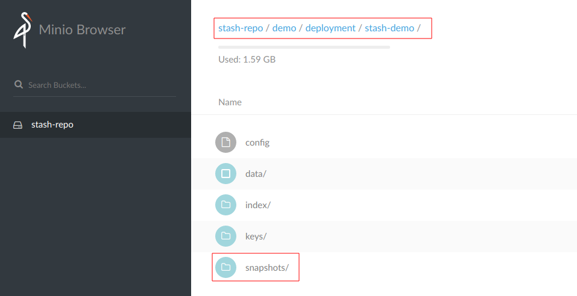The image size is (577, 296).
Task: Click the Minio Browser title text
Action: 82,29
